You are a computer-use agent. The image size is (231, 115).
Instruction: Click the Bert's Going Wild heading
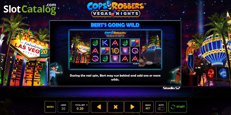coord(115,25)
